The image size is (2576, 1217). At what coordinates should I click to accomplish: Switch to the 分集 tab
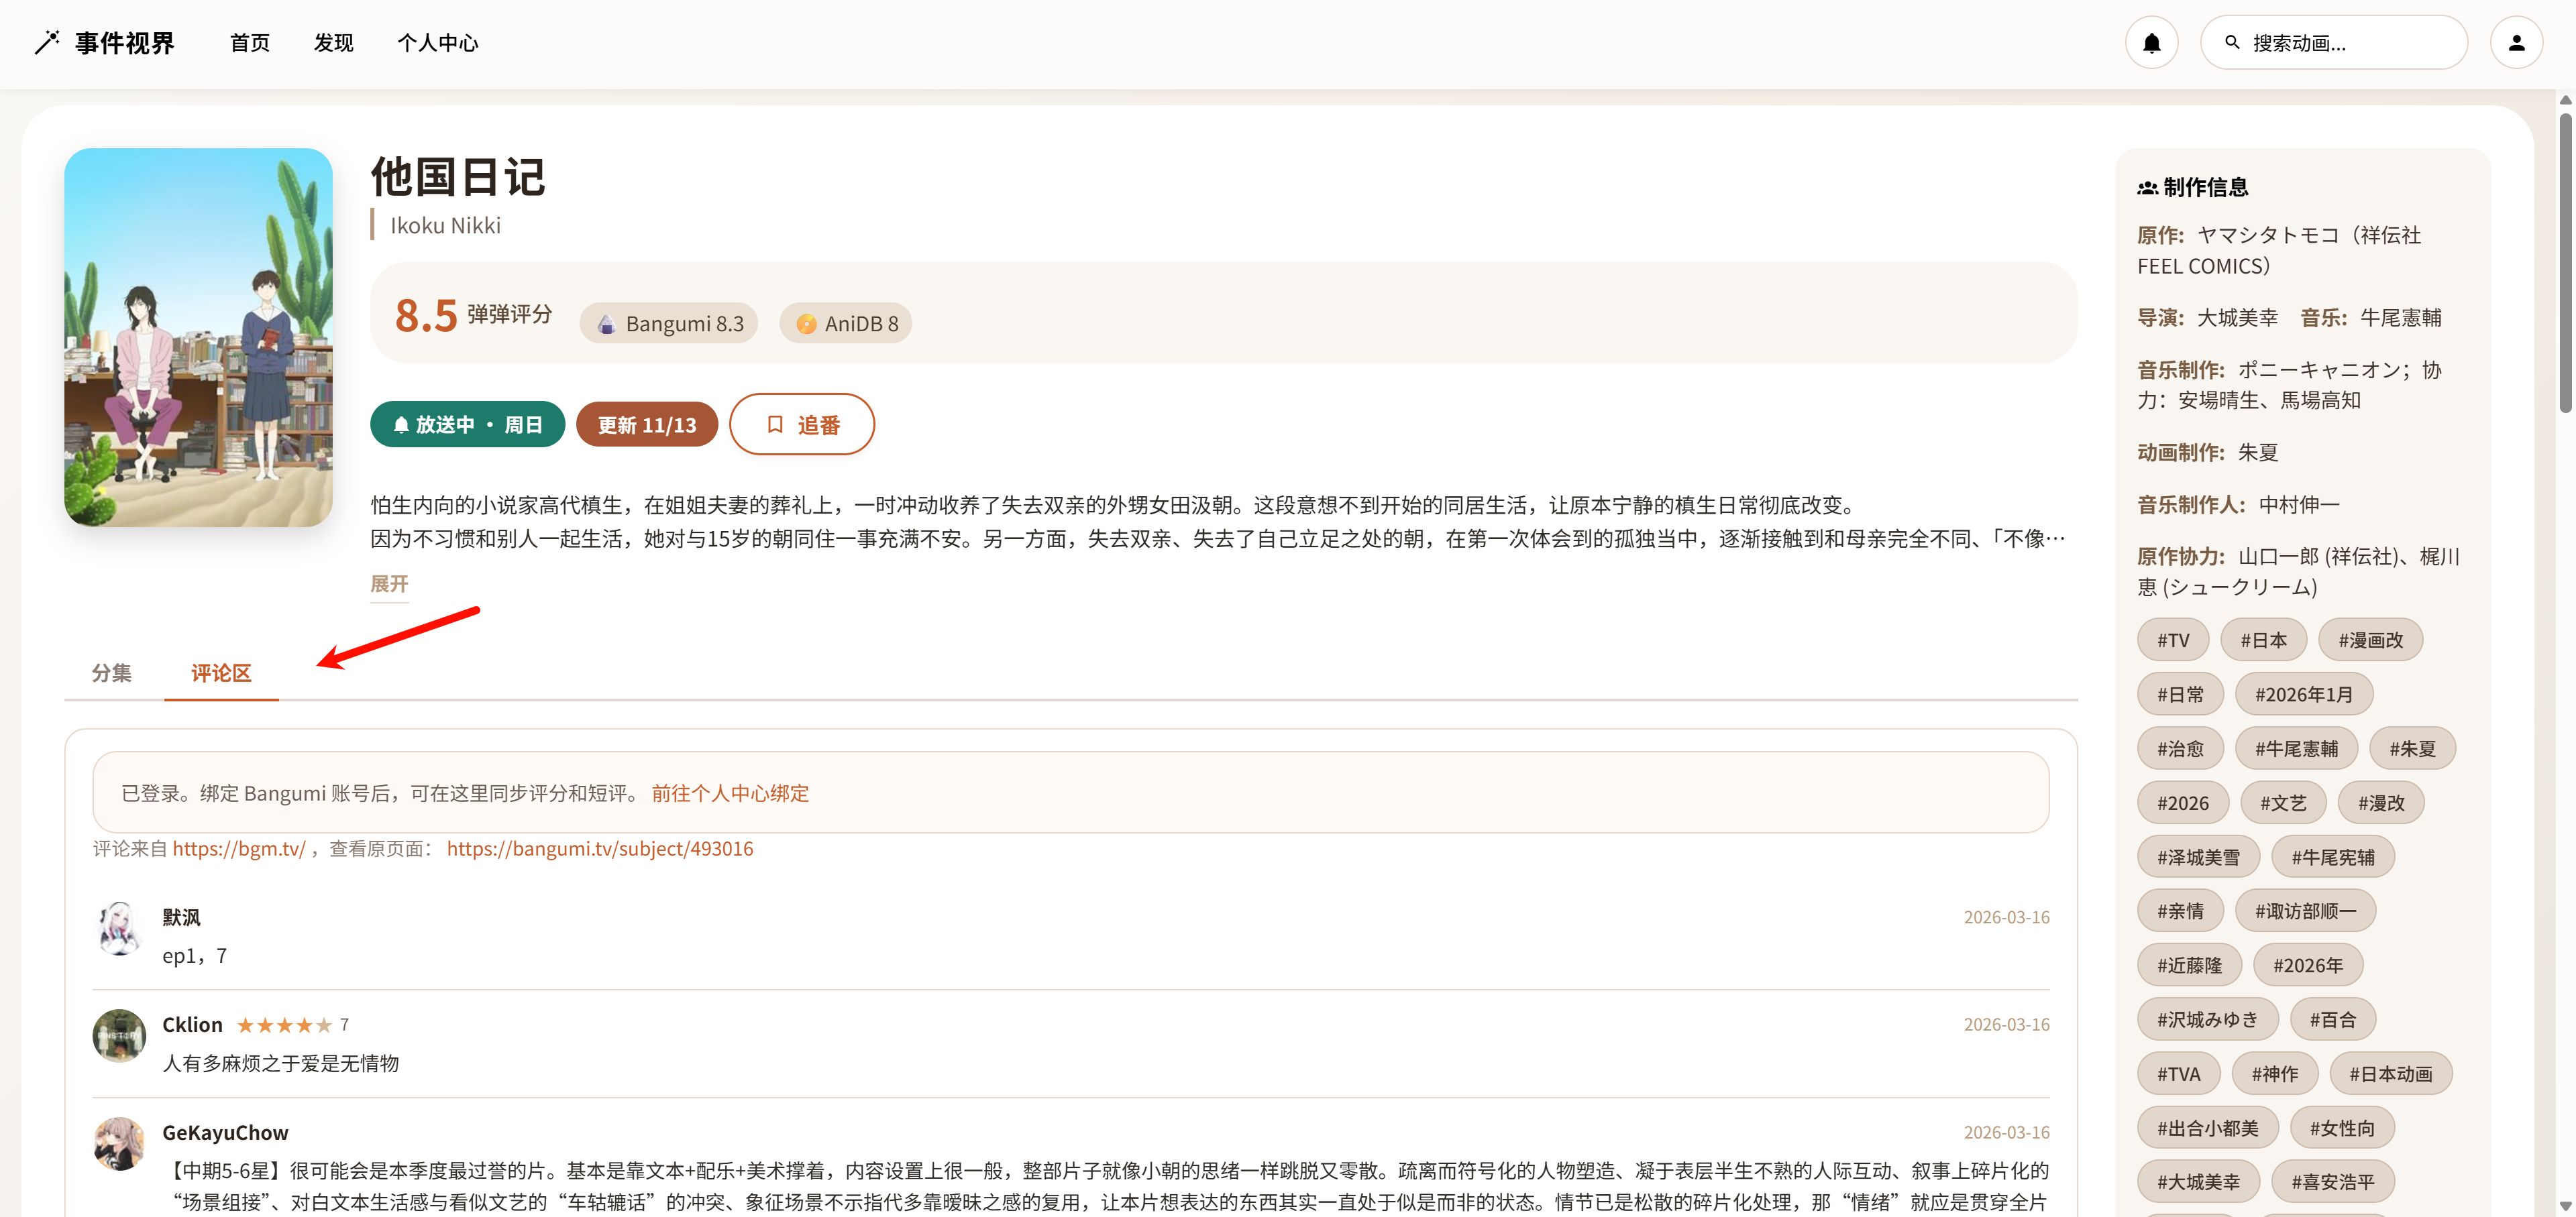(111, 673)
